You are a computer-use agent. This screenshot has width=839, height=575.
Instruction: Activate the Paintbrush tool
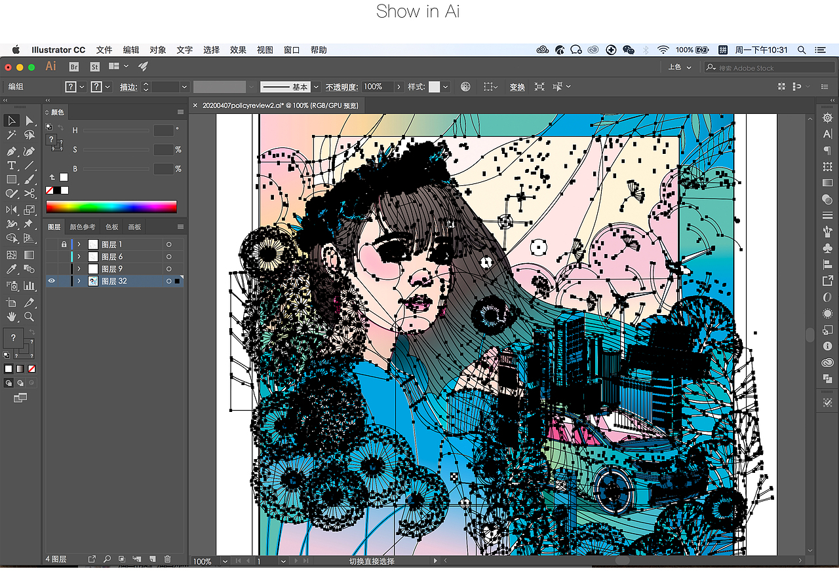(x=29, y=179)
